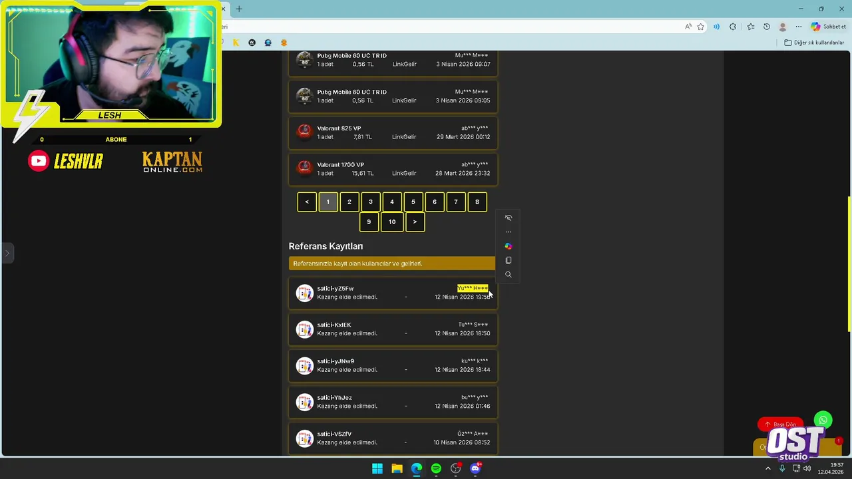Select page 6 in pagination
This screenshot has width=852, height=479.
pyautogui.click(x=435, y=202)
